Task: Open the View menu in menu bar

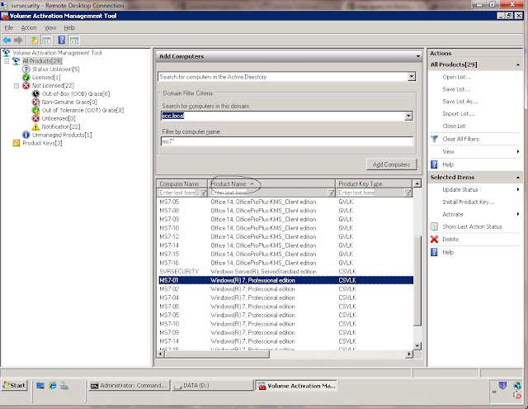Action: tap(50, 28)
